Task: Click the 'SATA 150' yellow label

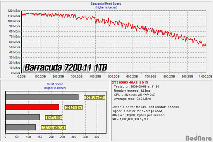Action: [54, 118]
